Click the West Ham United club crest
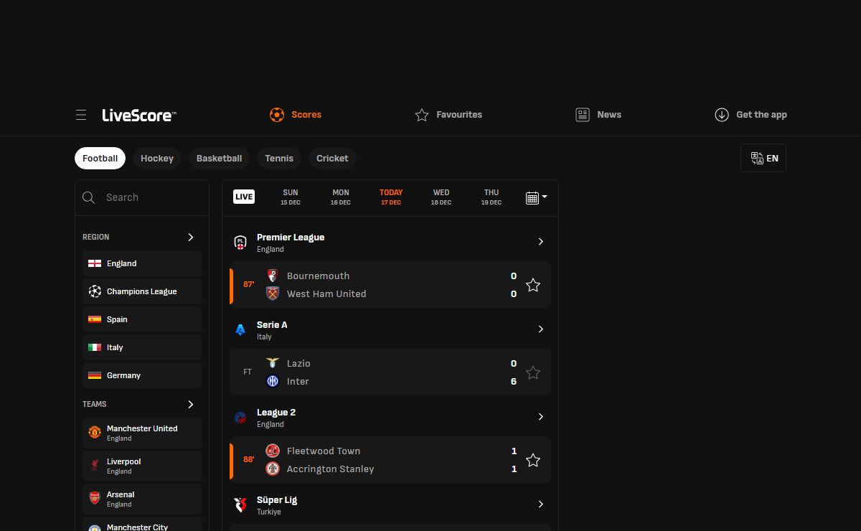The image size is (861, 531). click(273, 293)
